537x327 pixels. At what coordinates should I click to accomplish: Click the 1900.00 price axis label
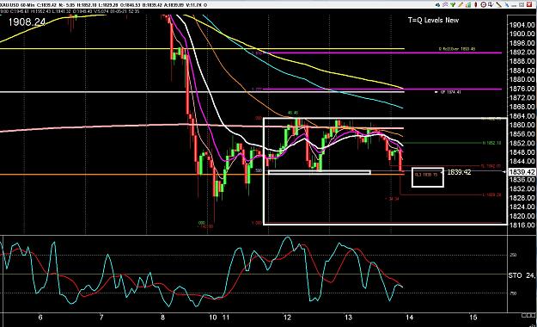(x=522, y=34)
